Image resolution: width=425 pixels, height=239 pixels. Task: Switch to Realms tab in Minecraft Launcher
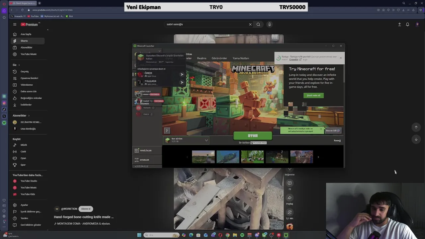point(202,58)
